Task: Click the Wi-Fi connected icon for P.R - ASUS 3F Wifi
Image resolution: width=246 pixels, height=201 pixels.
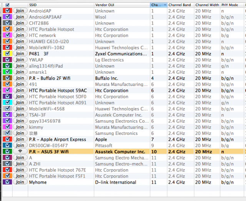Action: [x=20, y=151]
